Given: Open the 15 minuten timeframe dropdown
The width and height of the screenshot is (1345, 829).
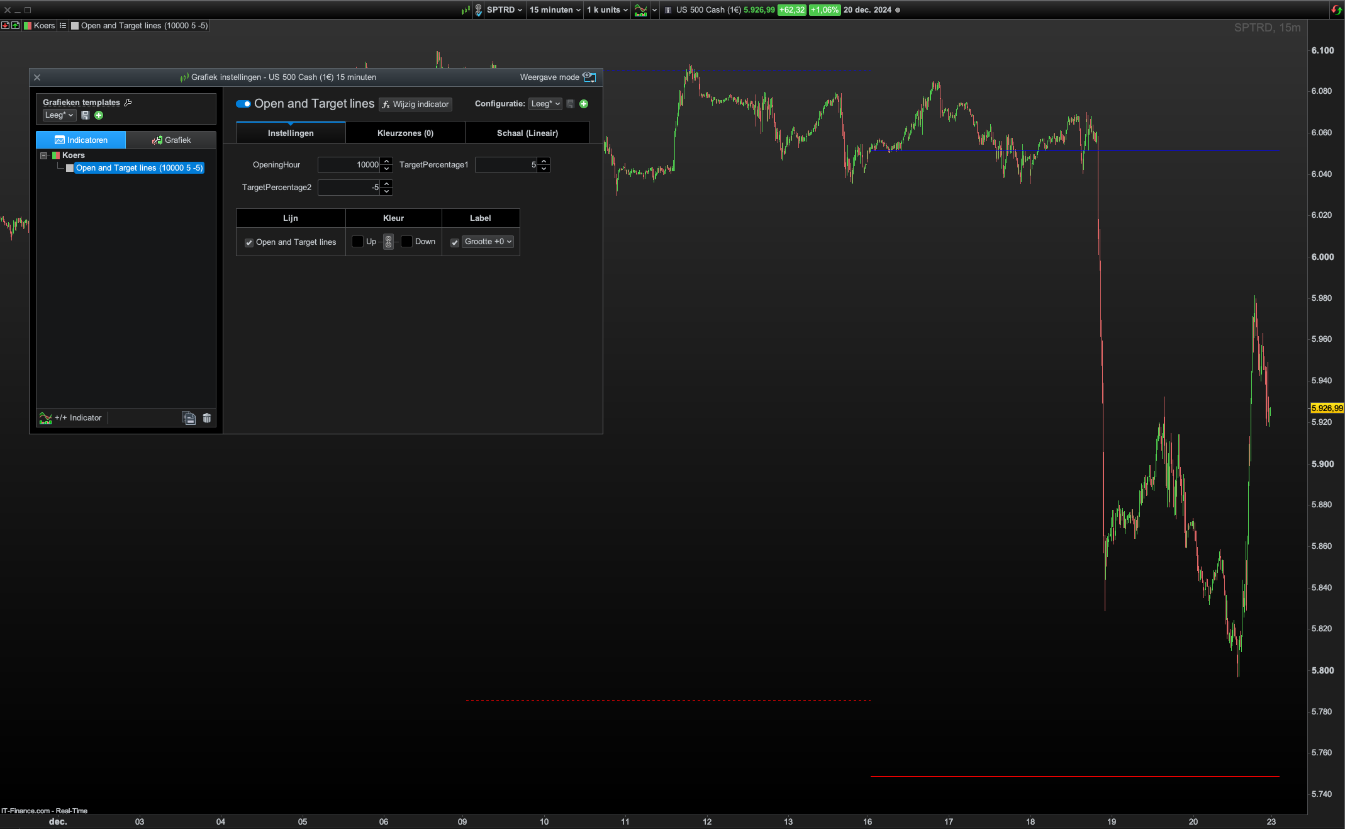Looking at the screenshot, I should tap(554, 10).
